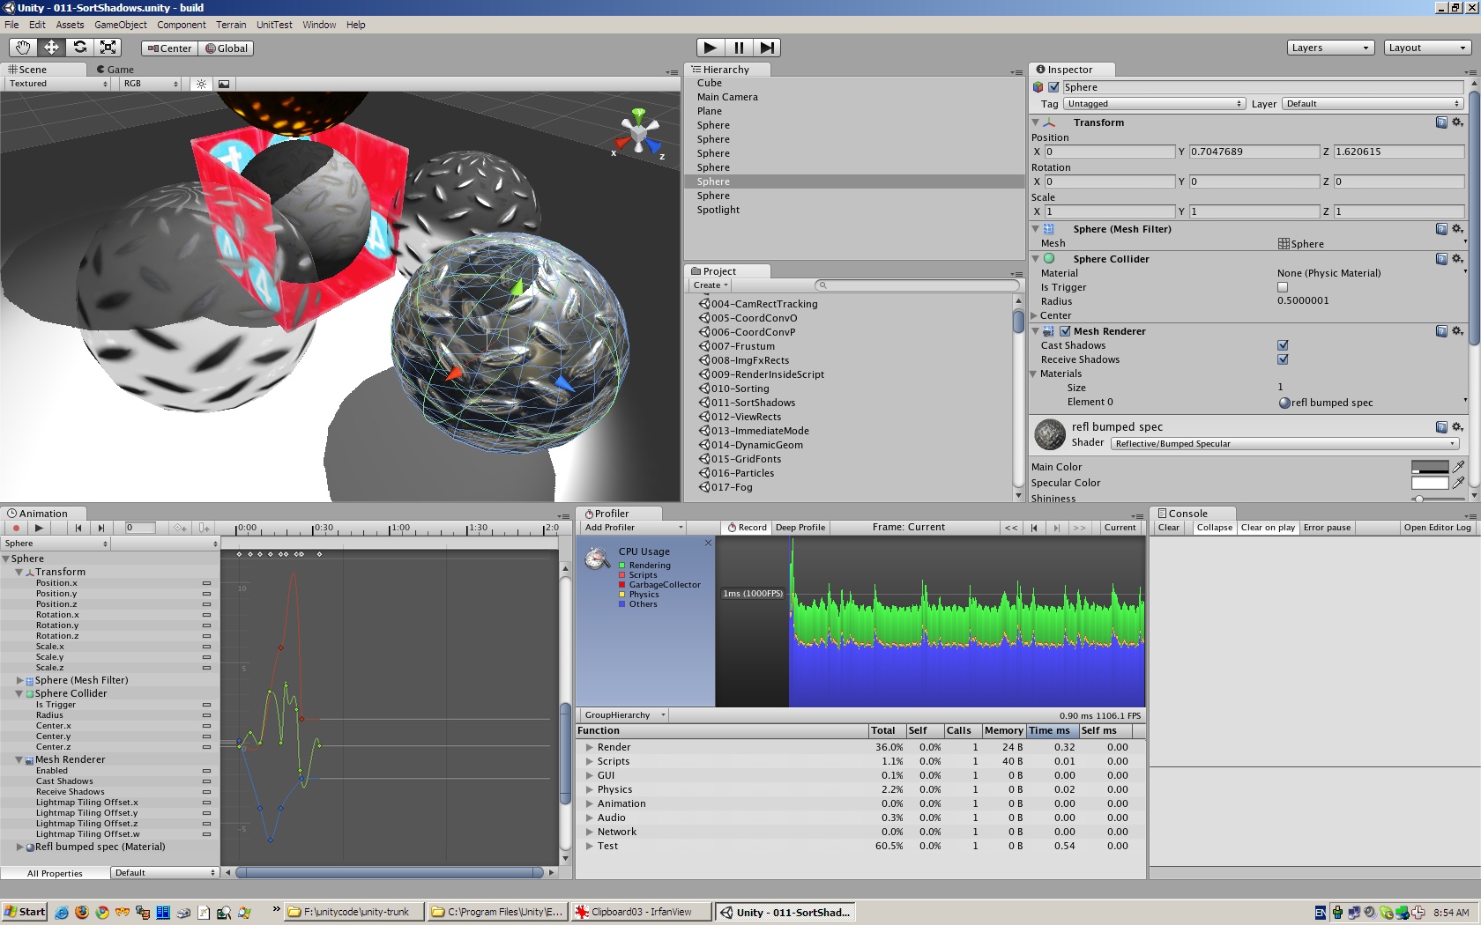The height and width of the screenshot is (925, 1481).
Task: Toggle the Is Trigger checkbox
Action: click(x=1283, y=287)
